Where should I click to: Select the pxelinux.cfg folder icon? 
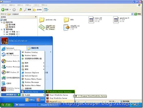42,20
